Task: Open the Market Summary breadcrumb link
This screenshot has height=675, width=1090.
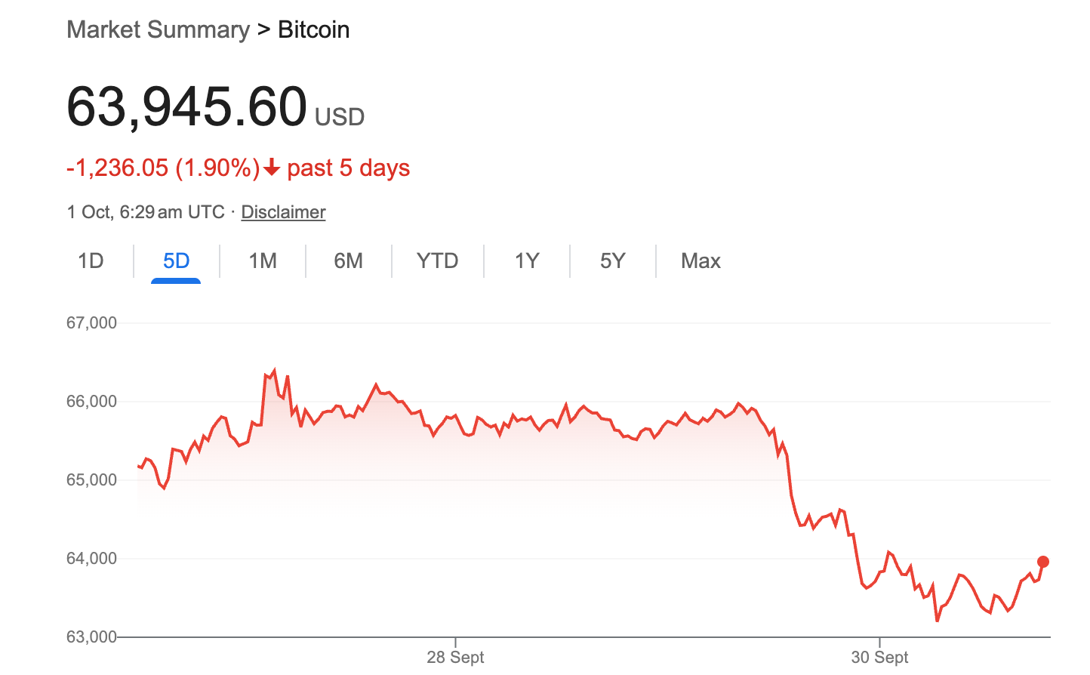Action: point(158,30)
